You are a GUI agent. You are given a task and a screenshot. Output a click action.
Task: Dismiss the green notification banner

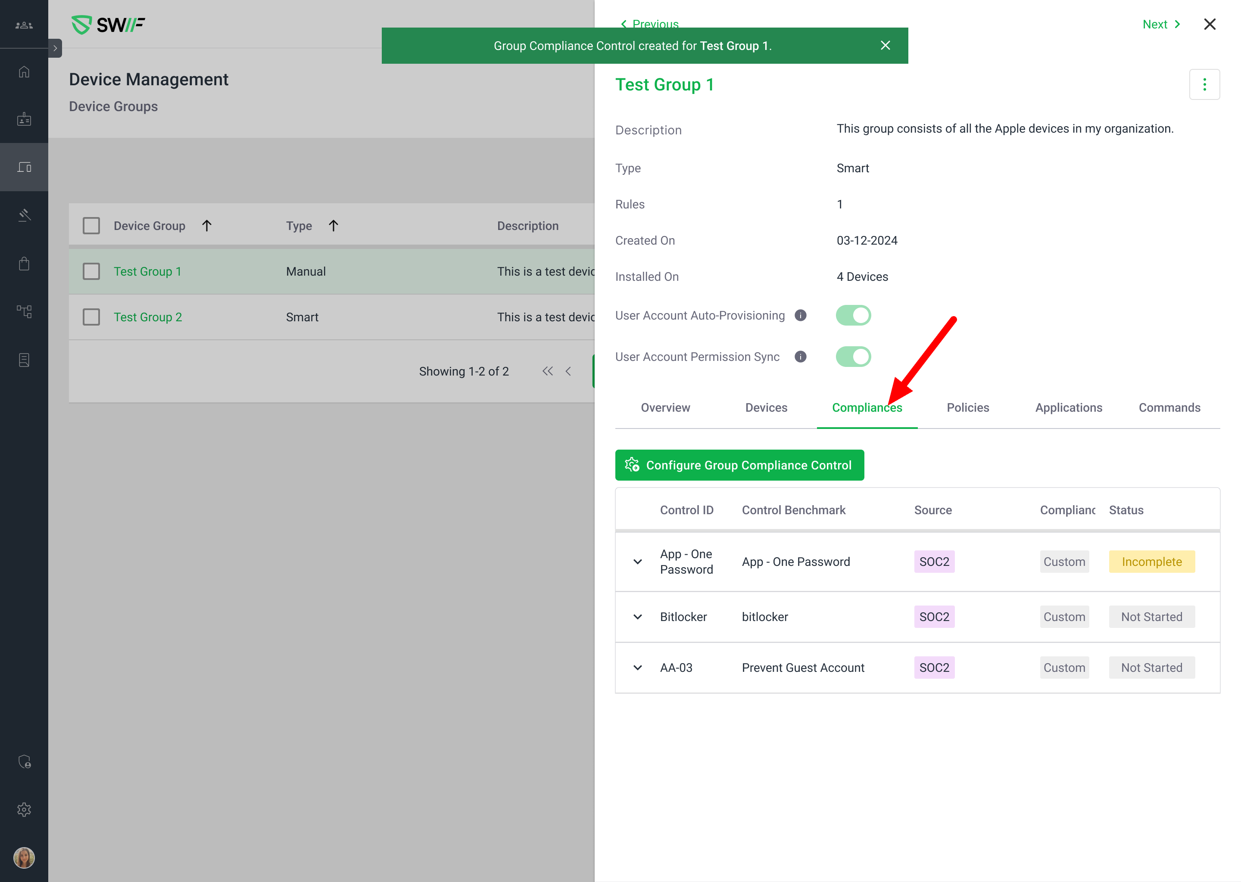(885, 46)
